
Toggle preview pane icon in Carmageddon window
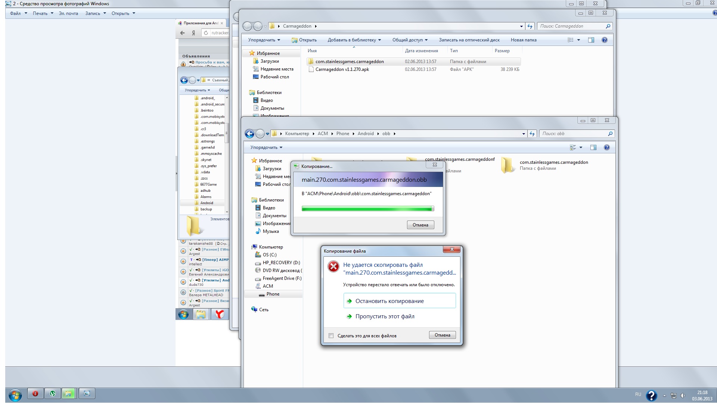(x=591, y=40)
